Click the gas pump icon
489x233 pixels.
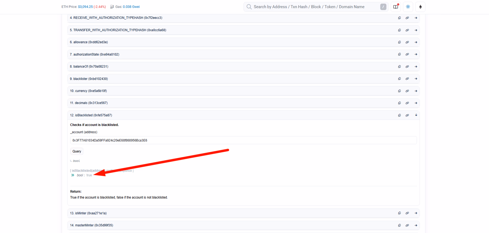pos(112,7)
